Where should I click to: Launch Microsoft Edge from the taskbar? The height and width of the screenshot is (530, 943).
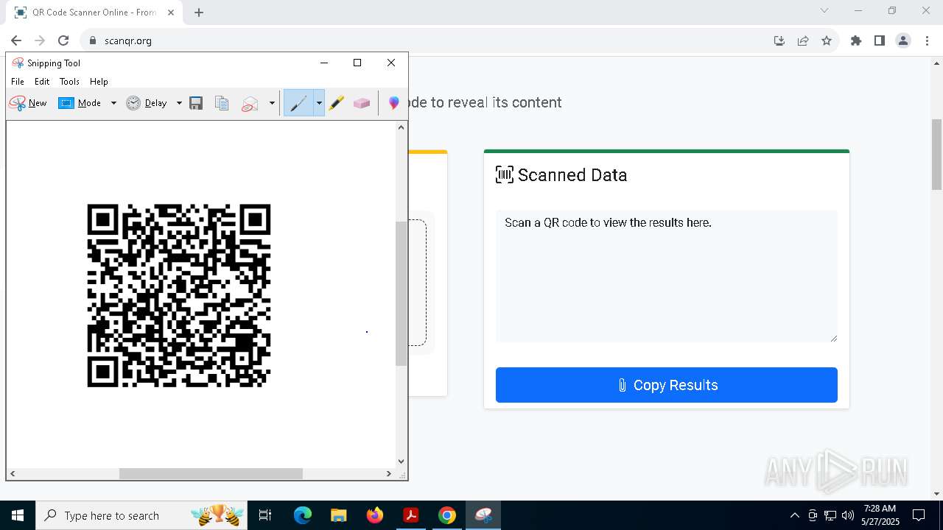click(303, 515)
